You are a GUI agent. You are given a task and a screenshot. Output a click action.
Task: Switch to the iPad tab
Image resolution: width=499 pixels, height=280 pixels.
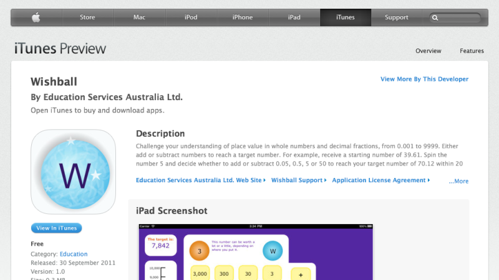coord(294,17)
